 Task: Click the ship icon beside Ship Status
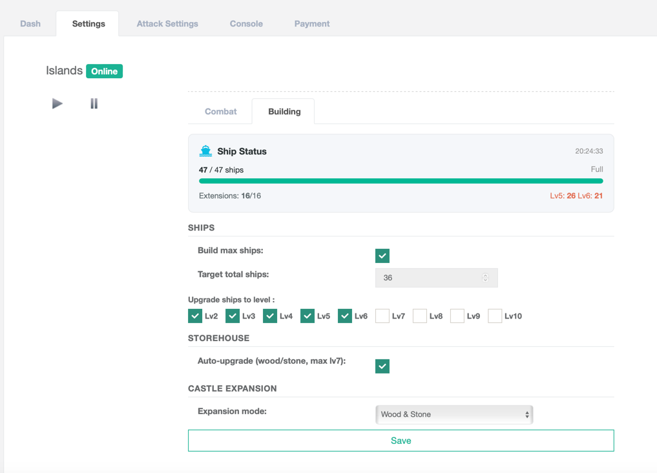click(205, 151)
